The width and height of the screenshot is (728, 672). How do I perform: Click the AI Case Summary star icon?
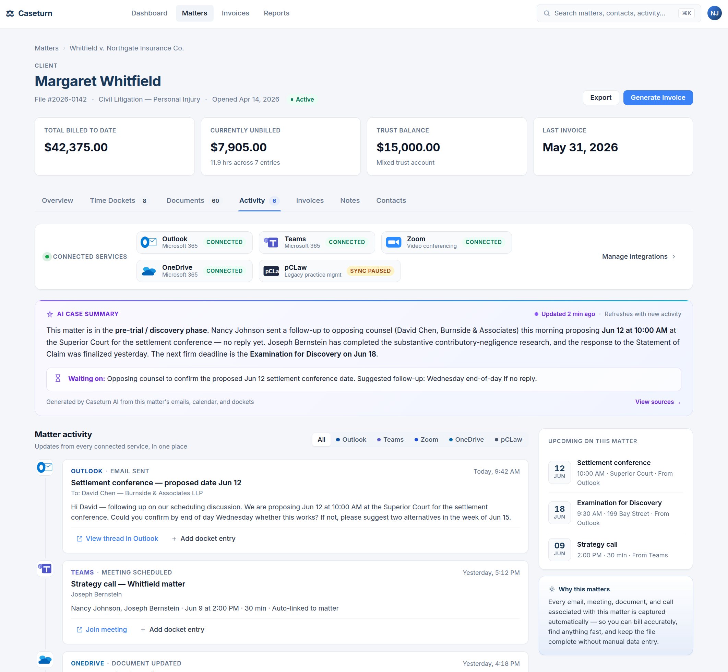click(x=50, y=314)
